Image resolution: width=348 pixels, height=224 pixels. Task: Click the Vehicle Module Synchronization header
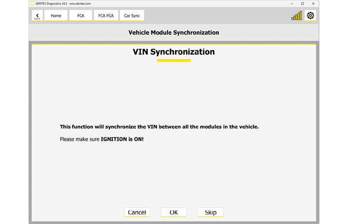pos(174,33)
